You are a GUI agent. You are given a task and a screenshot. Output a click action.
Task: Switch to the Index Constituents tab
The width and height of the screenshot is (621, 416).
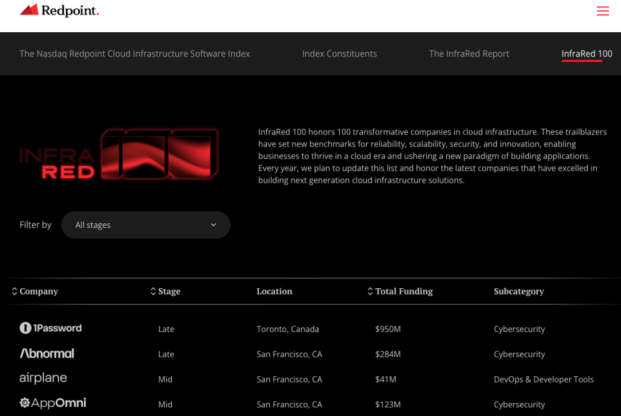point(339,54)
